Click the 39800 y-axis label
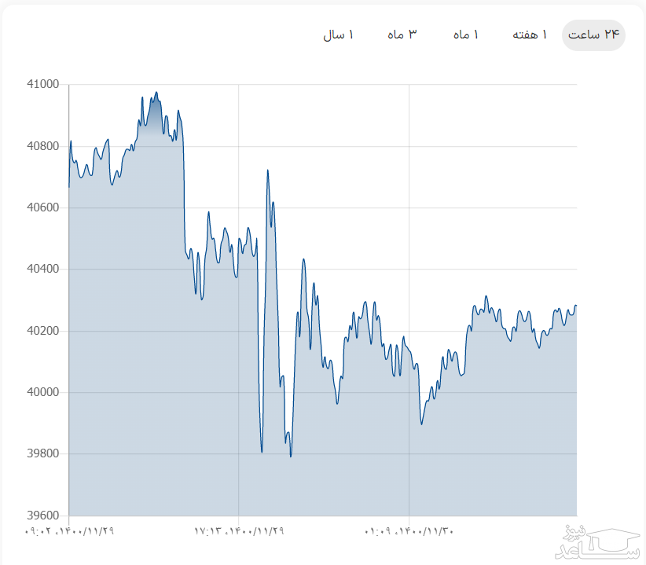 [x=42, y=454]
